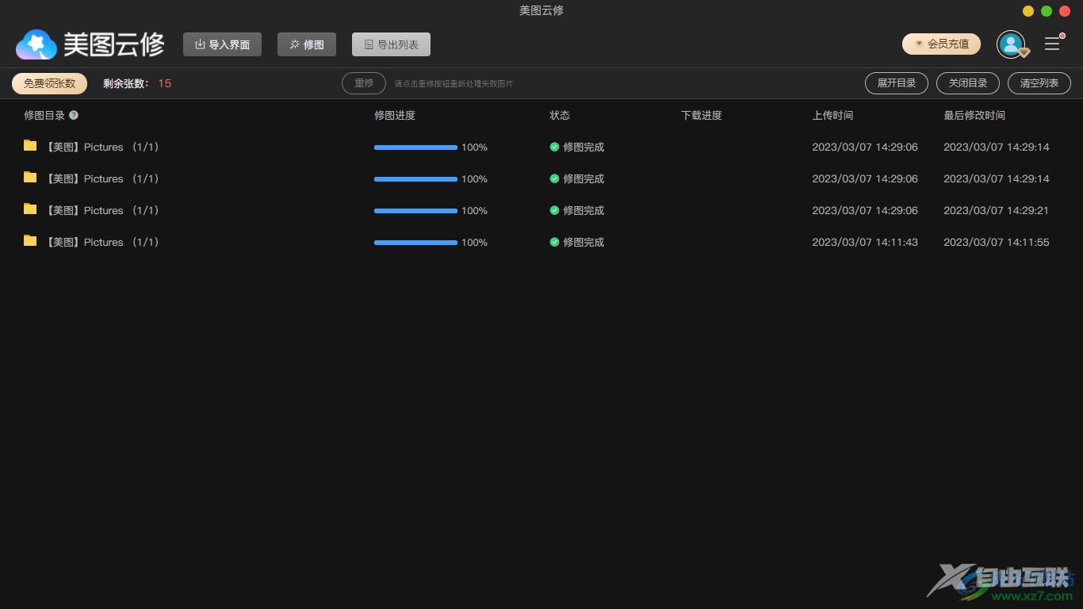Viewport: 1083px width, 609px height.
Task: Click 100% value in row modified 14:29:21
Action: (474, 211)
